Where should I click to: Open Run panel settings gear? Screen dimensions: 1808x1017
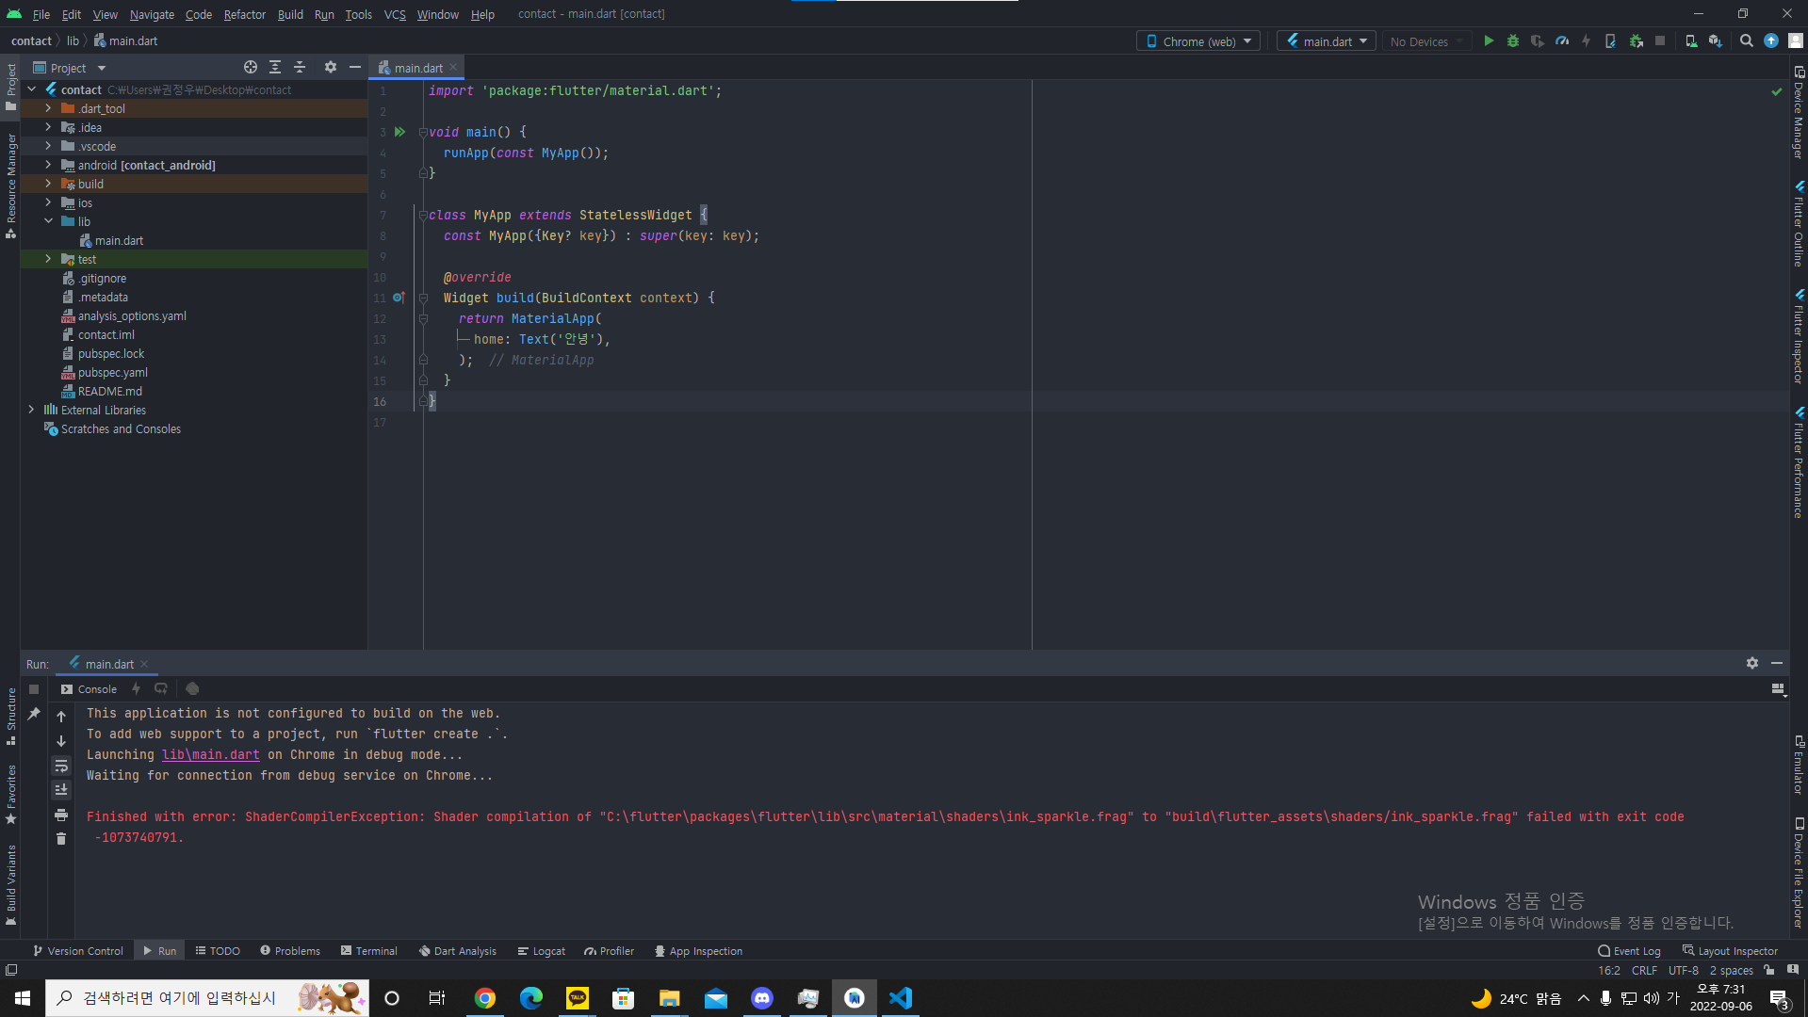coord(1752,664)
